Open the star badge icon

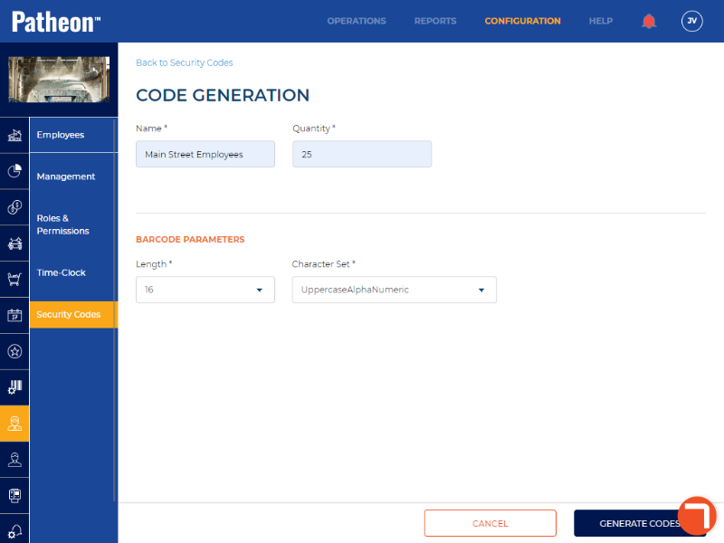coord(14,351)
